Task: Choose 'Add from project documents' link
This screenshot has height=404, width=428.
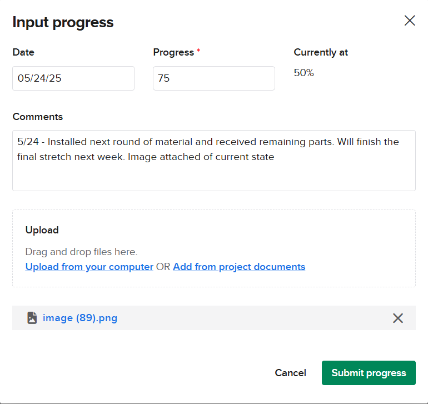Action: (239, 267)
